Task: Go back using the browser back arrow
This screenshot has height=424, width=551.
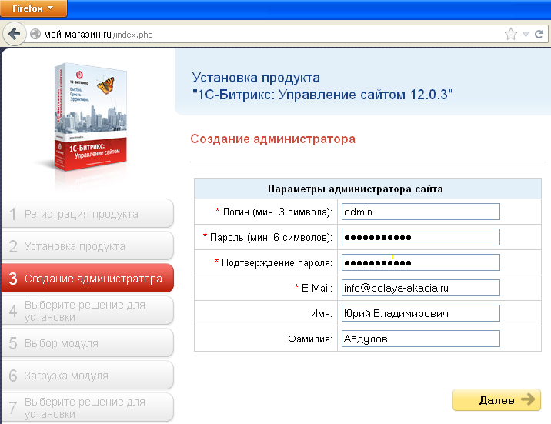Action: pyautogui.click(x=14, y=34)
